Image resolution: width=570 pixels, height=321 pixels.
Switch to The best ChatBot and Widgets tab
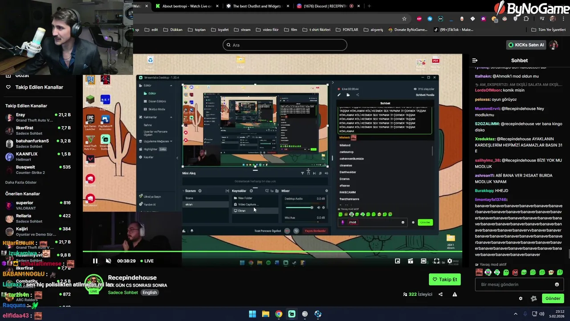(257, 6)
